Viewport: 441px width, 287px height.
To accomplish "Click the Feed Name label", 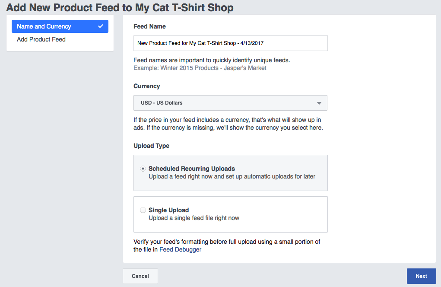I will [x=150, y=26].
